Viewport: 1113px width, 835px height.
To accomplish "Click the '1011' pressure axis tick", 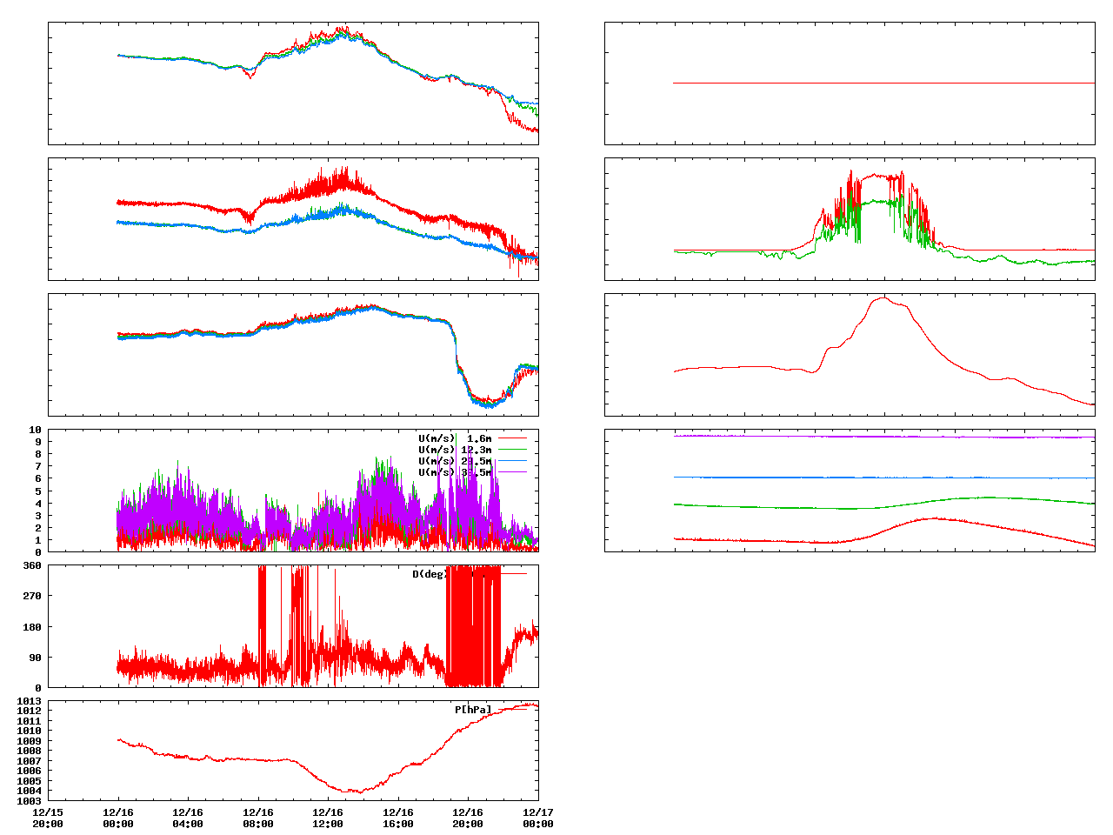I will coord(30,721).
